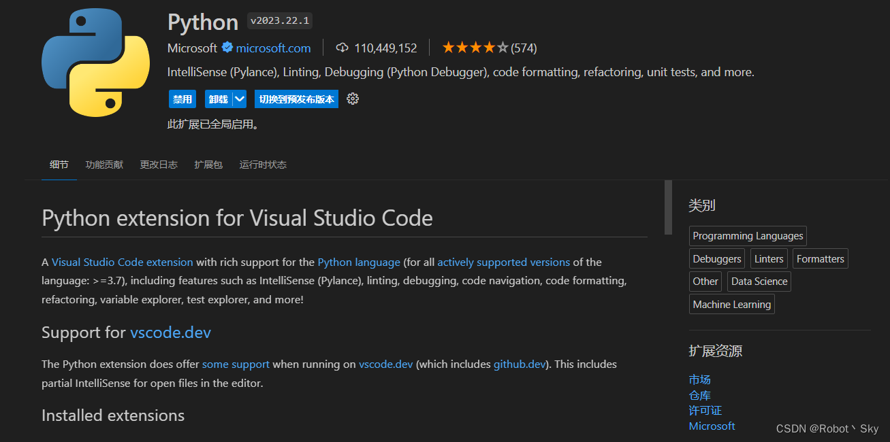Open the 扩展包 tab

(208, 165)
